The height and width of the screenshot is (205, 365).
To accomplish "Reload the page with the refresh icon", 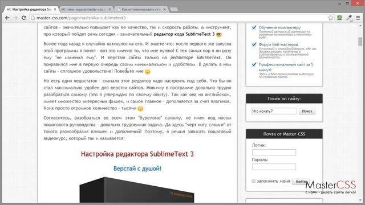I will coord(23,18).
